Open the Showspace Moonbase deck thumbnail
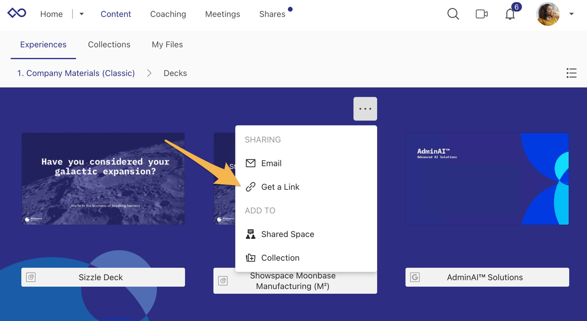 point(224,179)
